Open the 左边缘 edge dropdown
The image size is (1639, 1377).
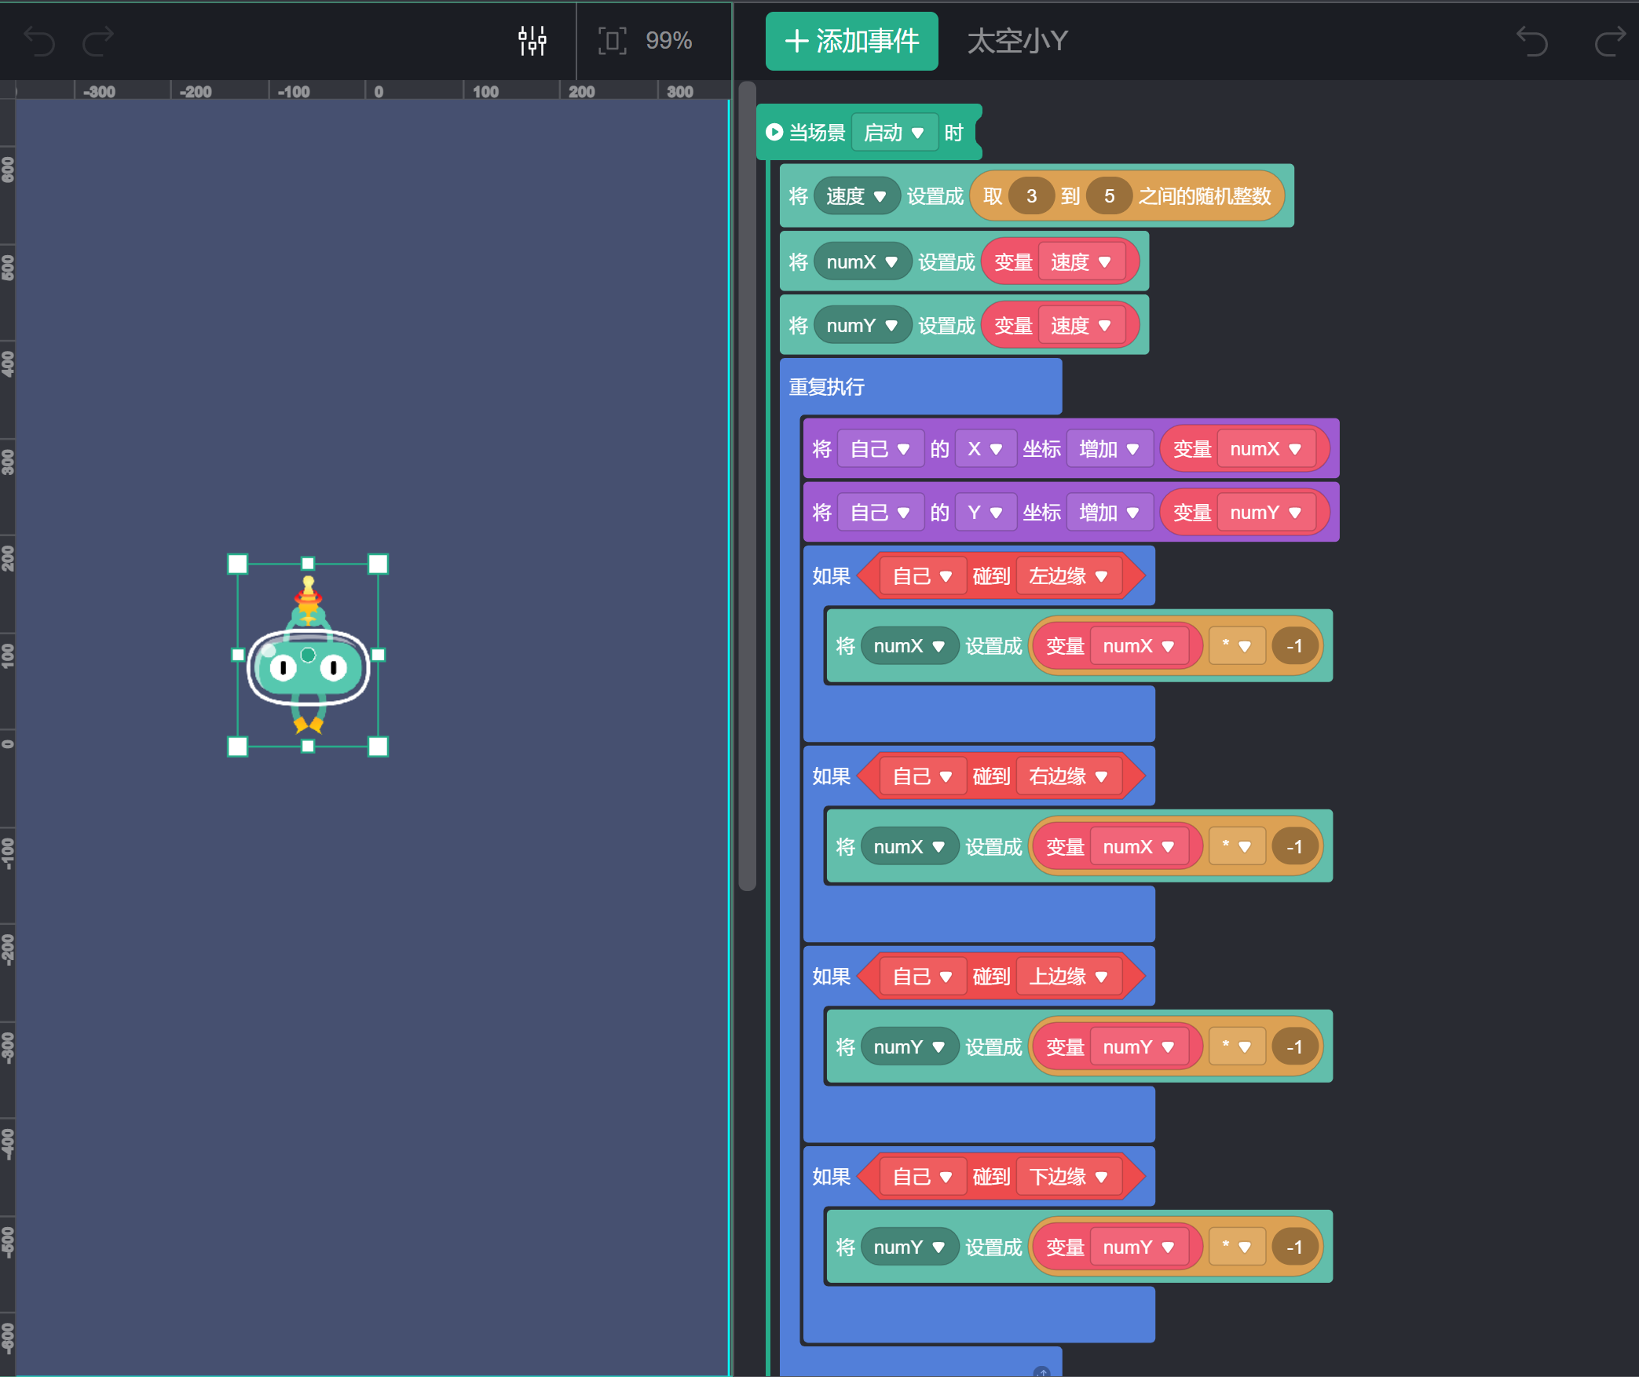(1068, 576)
